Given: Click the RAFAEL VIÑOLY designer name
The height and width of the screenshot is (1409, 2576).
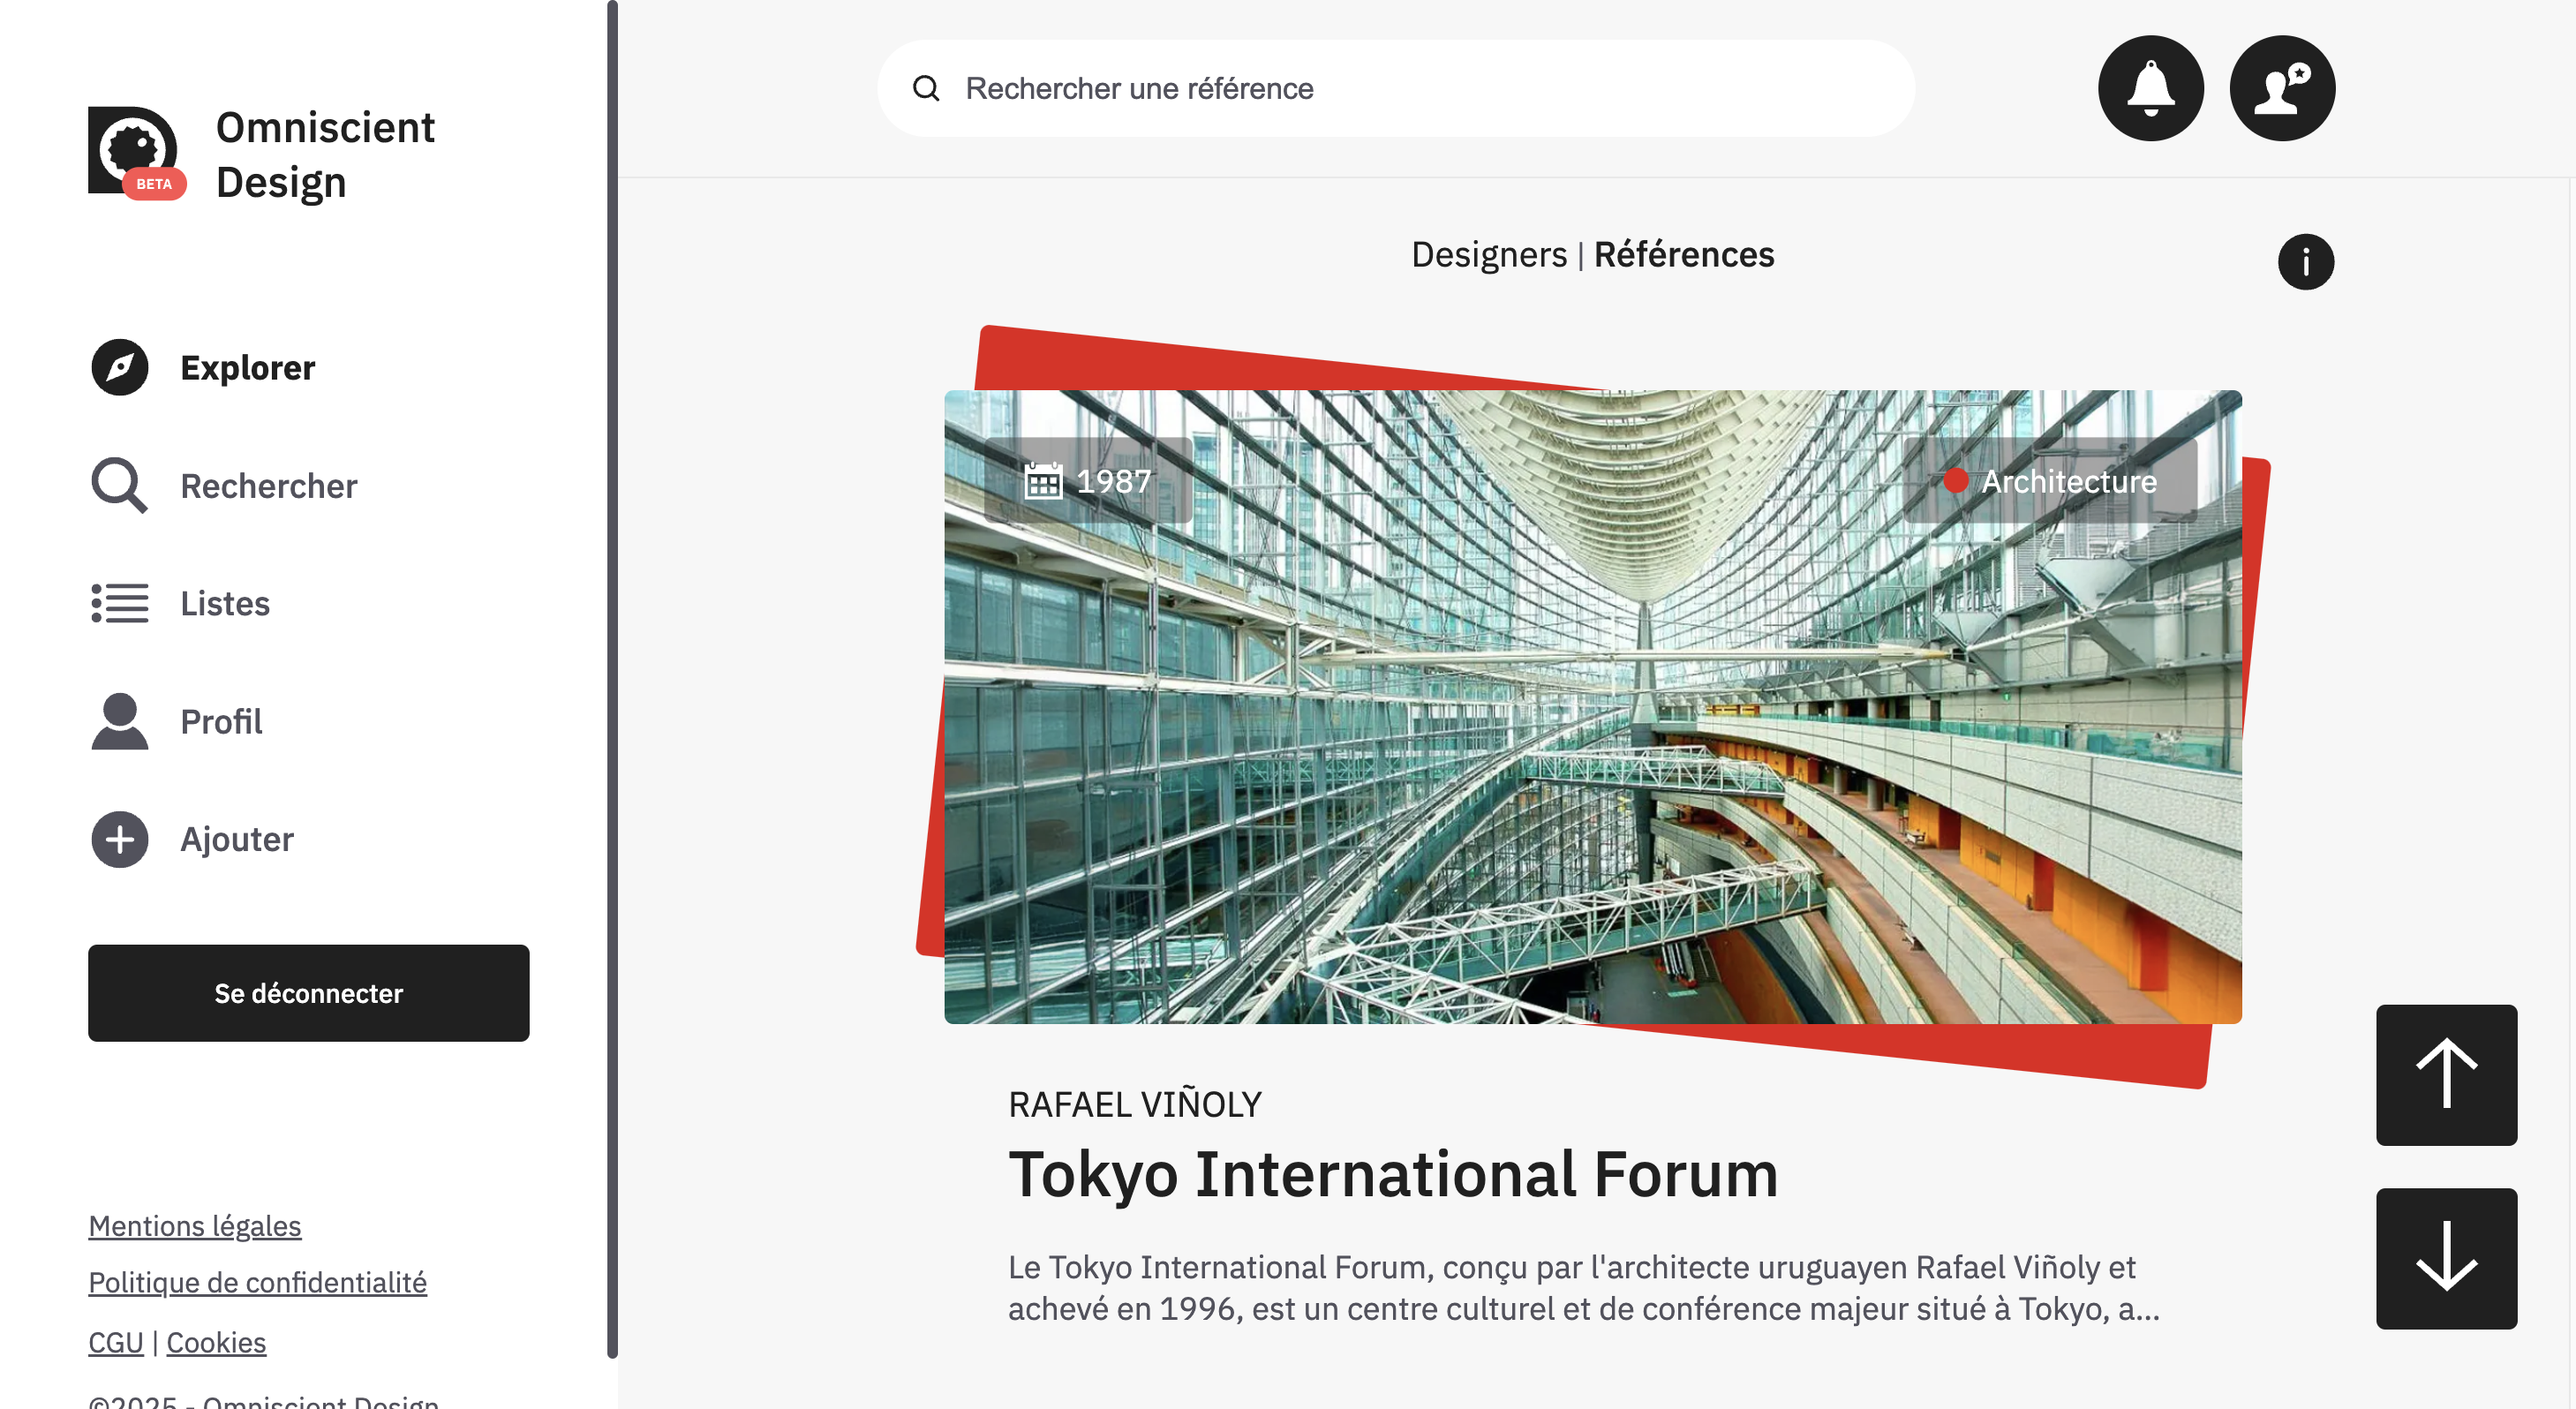Looking at the screenshot, I should tap(1135, 1104).
